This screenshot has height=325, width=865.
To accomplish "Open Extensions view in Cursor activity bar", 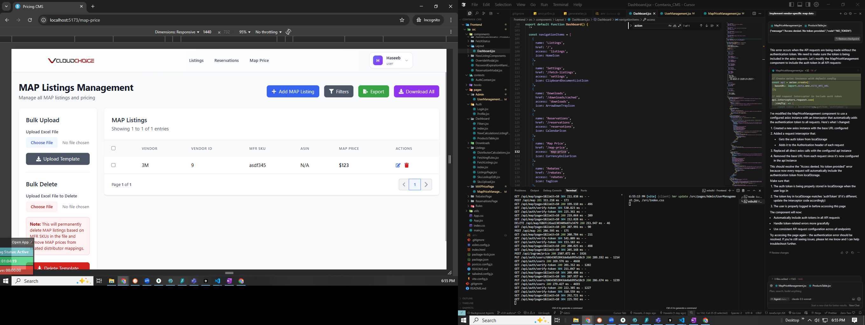I will [x=491, y=13].
